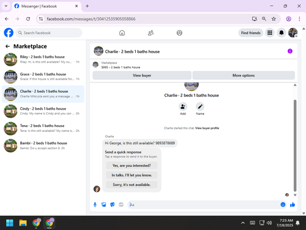View site information icon in address bar

[41, 19]
